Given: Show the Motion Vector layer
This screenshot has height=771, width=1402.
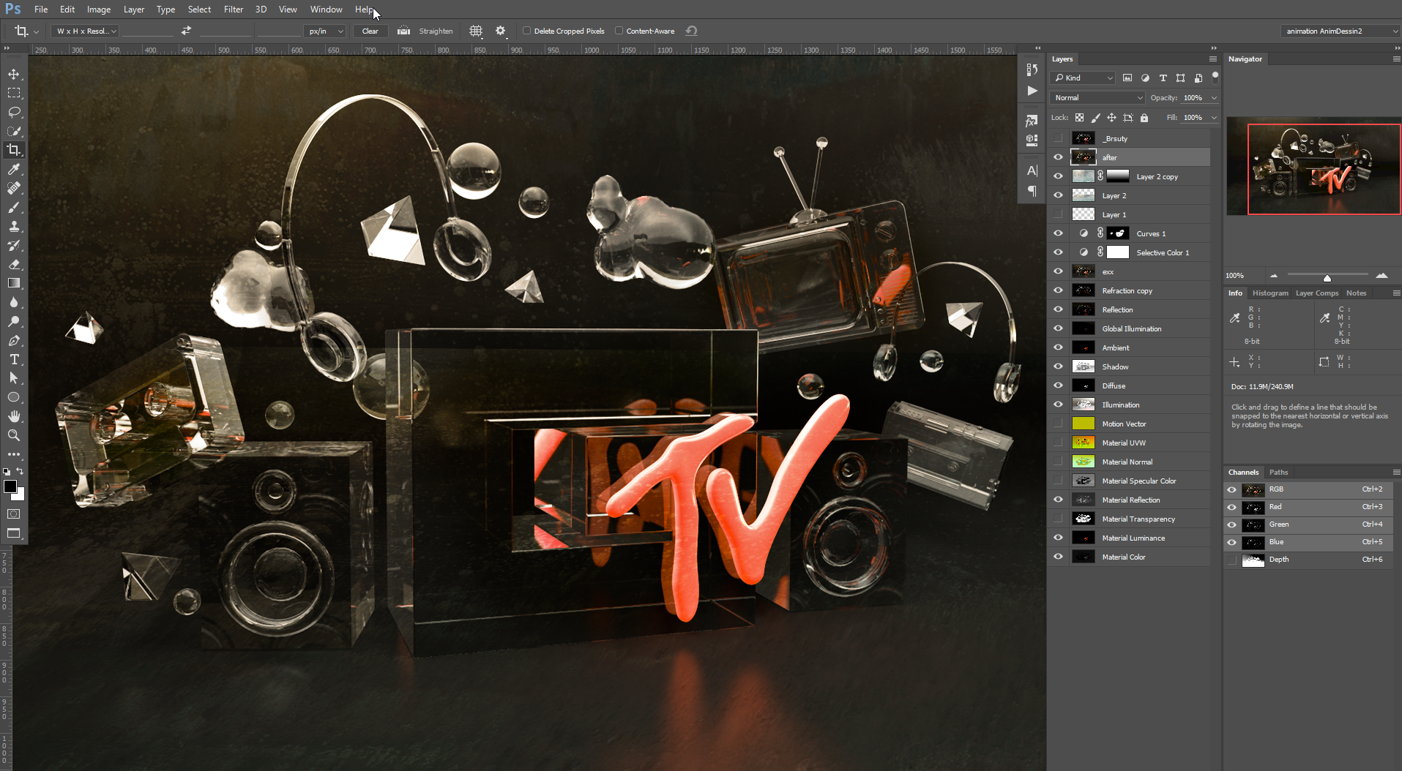Looking at the screenshot, I should pyautogui.click(x=1058, y=424).
